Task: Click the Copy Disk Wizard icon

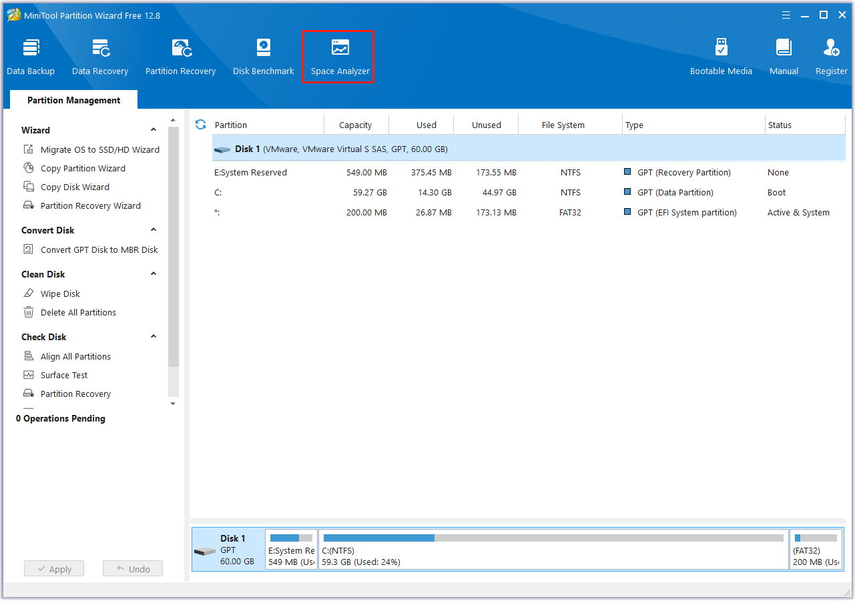Action: (29, 187)
